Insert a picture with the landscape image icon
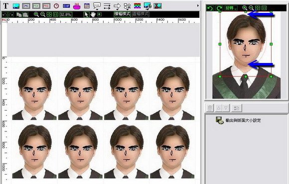This screenshot has width=289, height=184. 16,6
